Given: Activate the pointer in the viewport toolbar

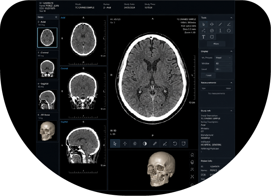Looking at the screenshot, I should point(115,144).
